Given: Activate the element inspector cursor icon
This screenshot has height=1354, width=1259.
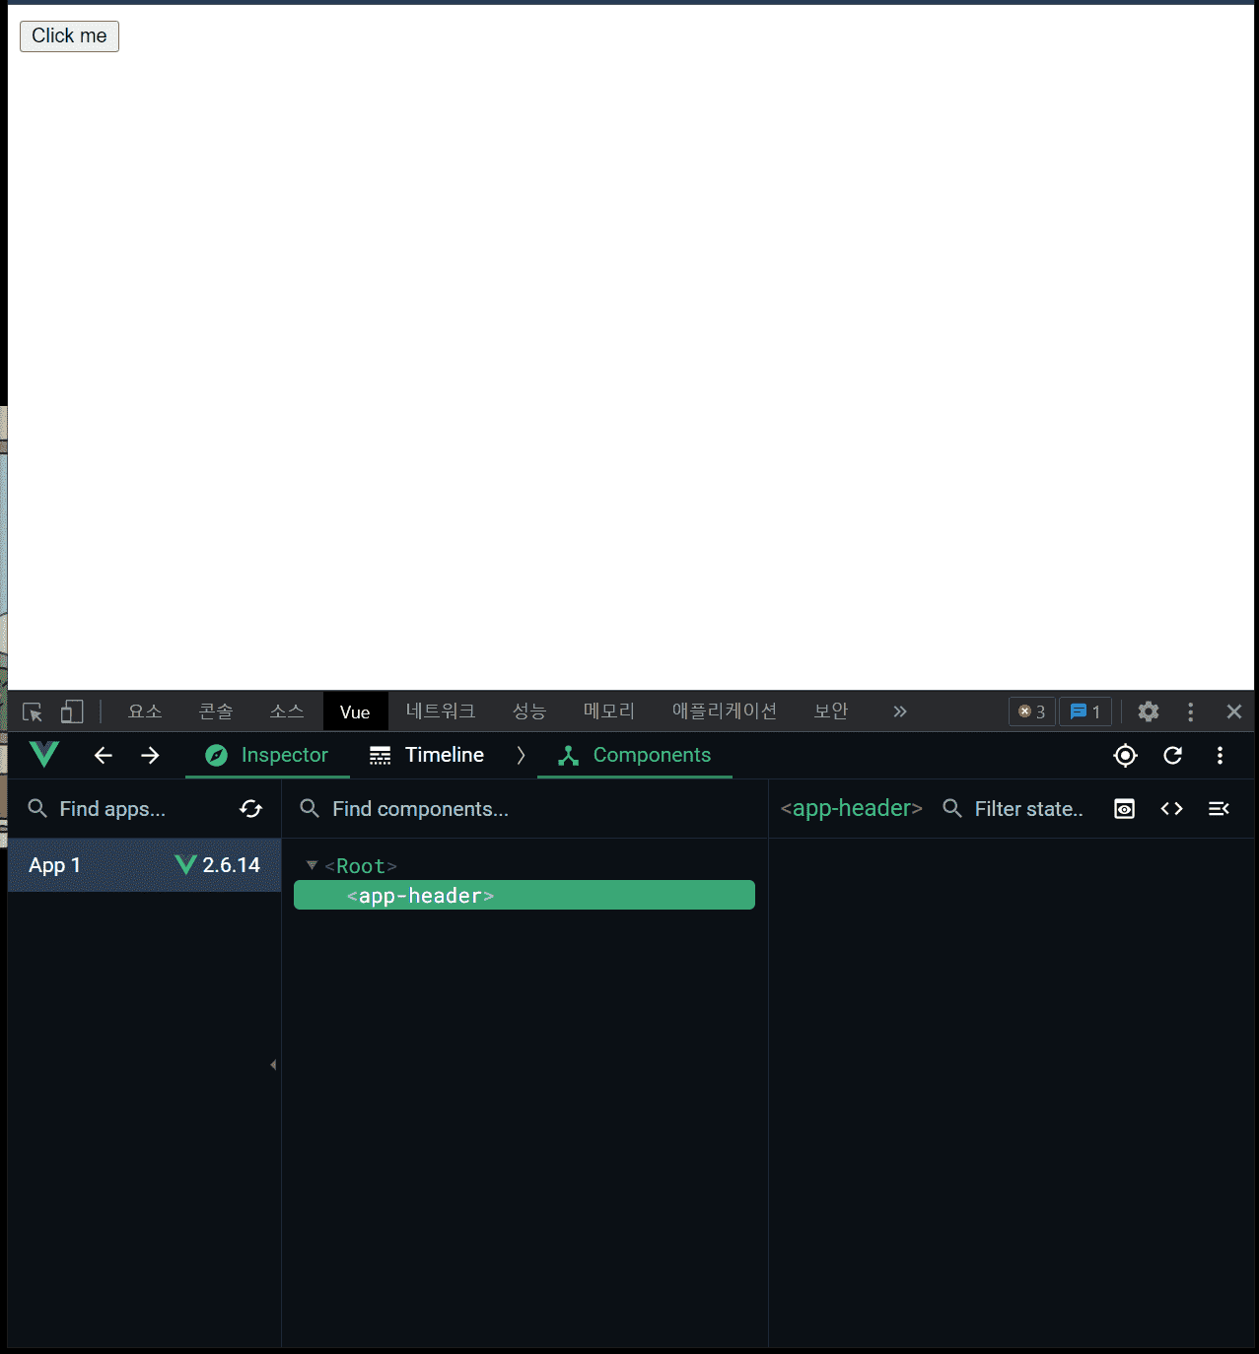Looking at the screenshot, I should click(x=33, y=711).
